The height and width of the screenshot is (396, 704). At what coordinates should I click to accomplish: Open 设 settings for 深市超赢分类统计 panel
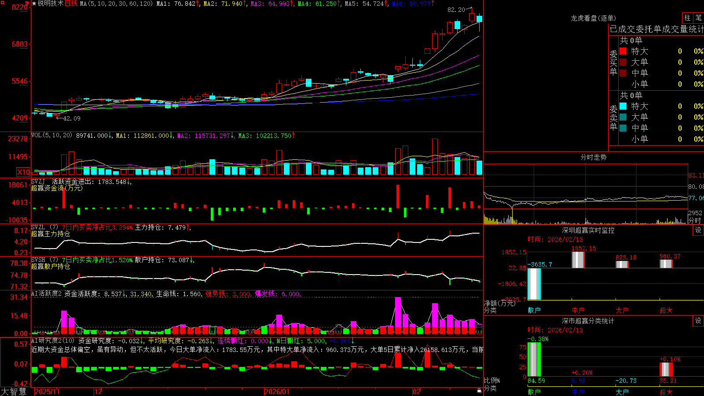(x=698, y=321)
